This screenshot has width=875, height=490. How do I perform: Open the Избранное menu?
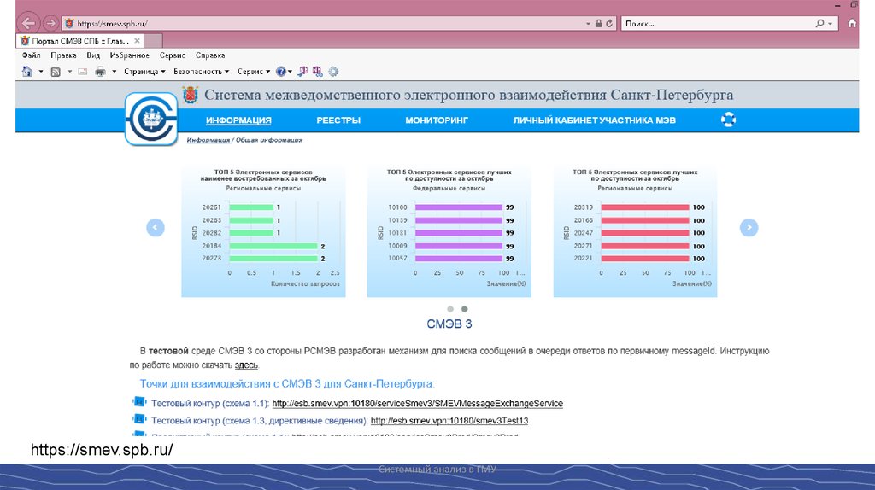pyautogui.click(x=130, y=55)
